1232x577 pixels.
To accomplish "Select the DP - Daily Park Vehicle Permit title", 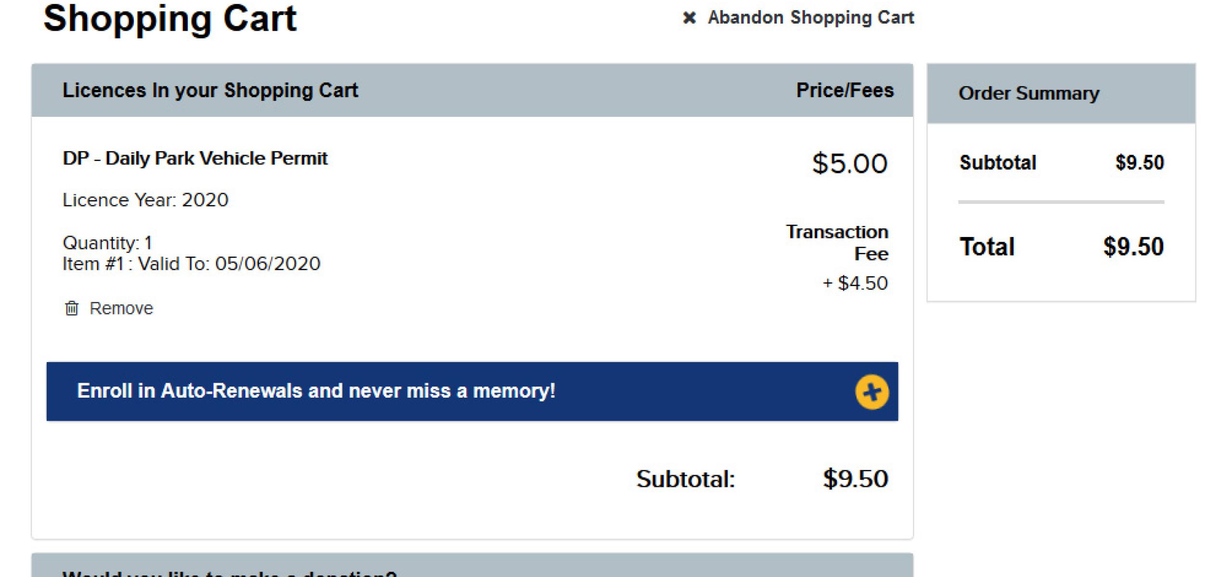I will [195, 158].
